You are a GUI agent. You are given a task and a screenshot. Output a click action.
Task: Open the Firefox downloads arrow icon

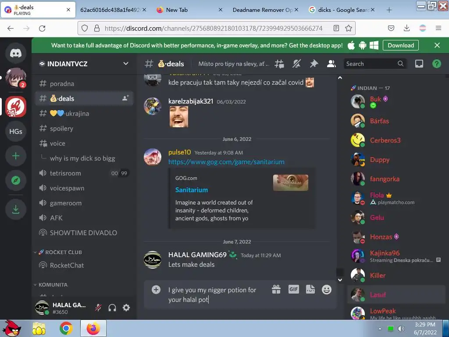(x=406, y=28)
